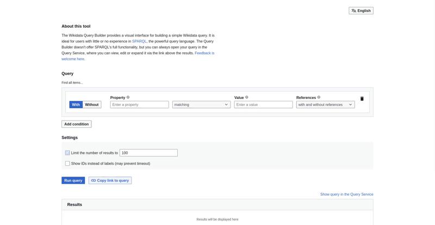Click the info icon next to Property
435x225 pixels.
(128, 97)
